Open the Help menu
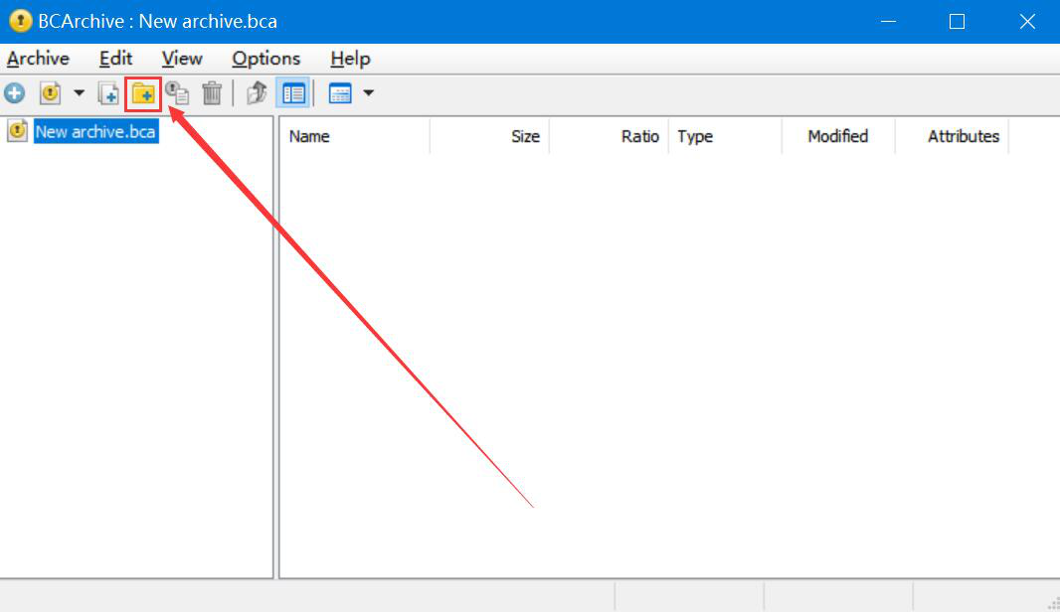This screenshot has height=612, width=1060. click(350, 59)
